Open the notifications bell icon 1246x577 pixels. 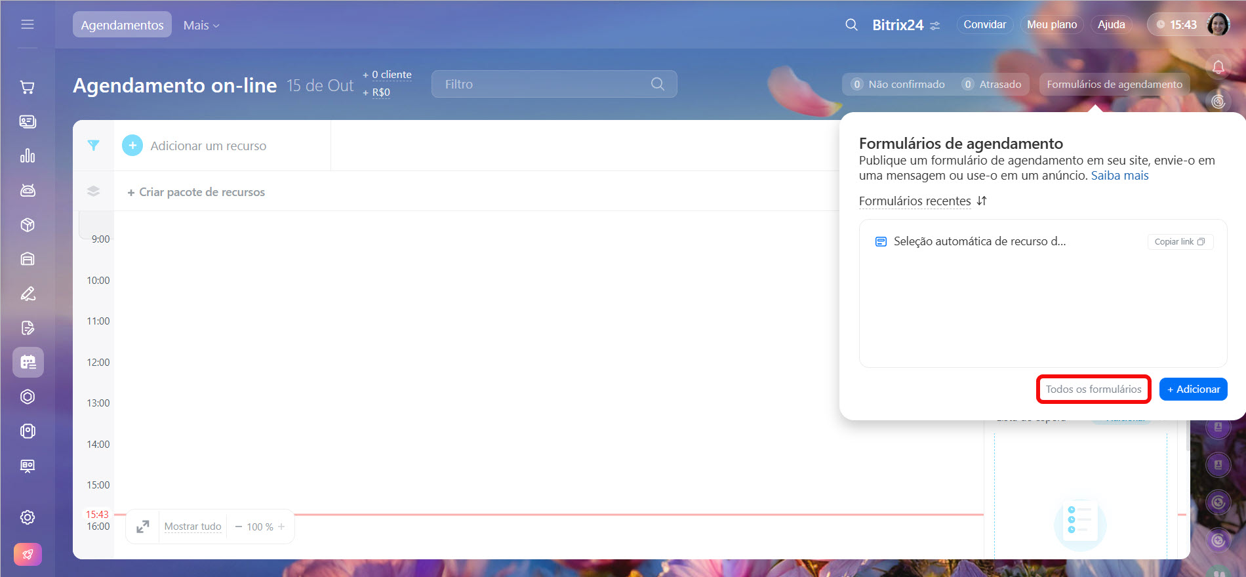pos(1218,67)
